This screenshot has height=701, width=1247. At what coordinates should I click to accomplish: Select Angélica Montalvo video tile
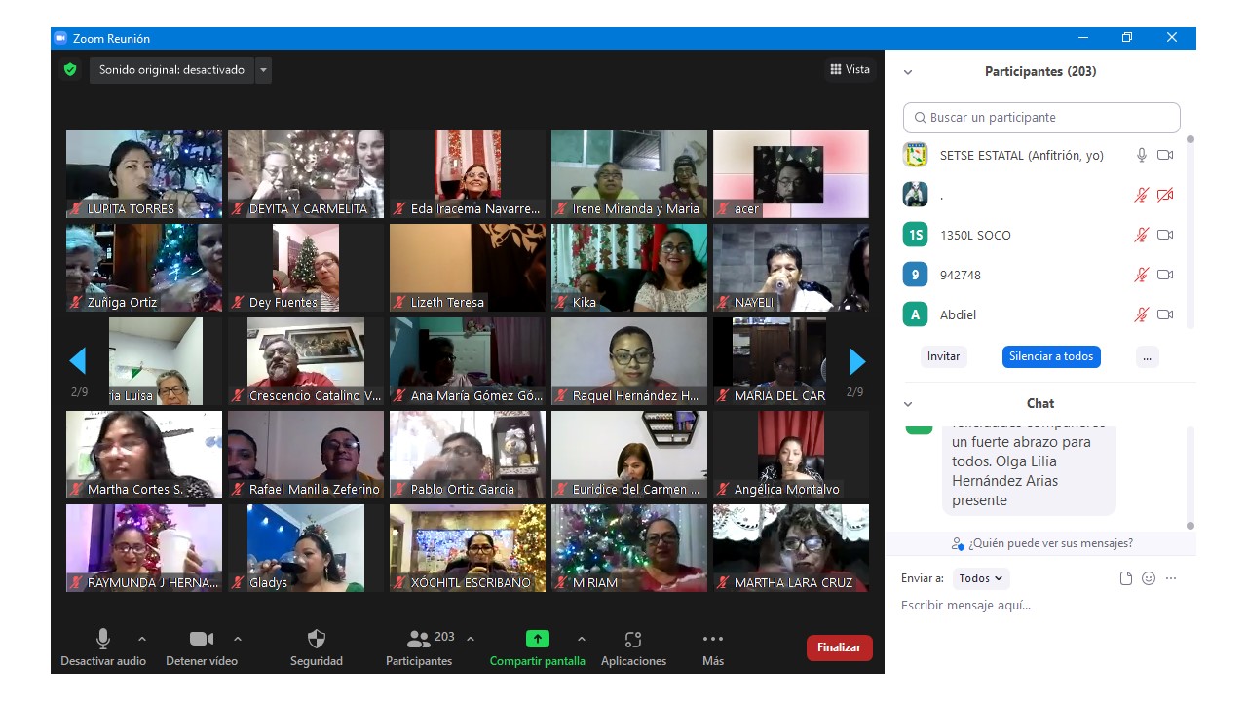point(791,455)
